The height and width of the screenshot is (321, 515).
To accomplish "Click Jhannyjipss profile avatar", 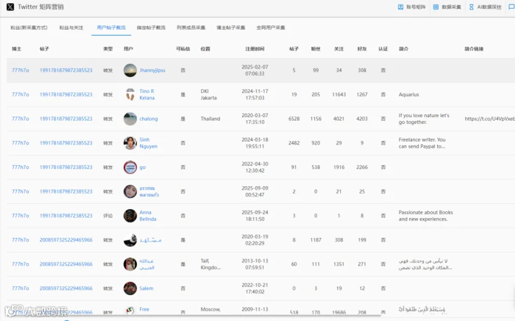I will click(130, 70).
